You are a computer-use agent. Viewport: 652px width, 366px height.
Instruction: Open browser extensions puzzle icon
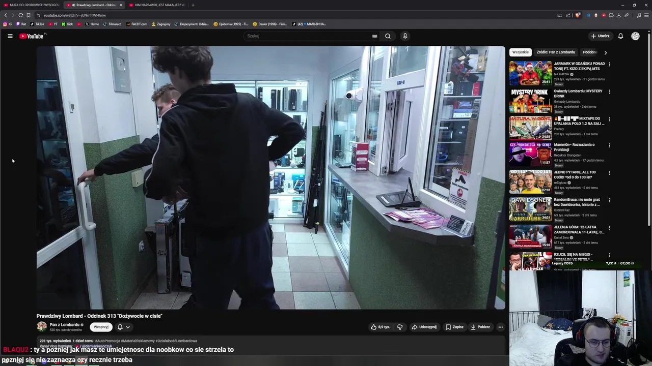tap(611, 15)
